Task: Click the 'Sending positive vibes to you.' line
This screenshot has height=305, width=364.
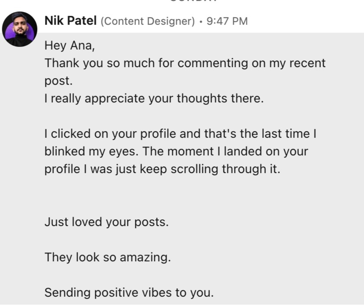Action: (129, 293)
